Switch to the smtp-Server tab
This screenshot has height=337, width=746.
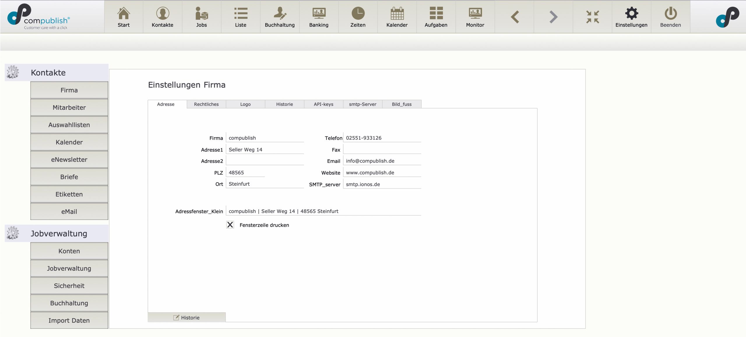pos(363,104)
